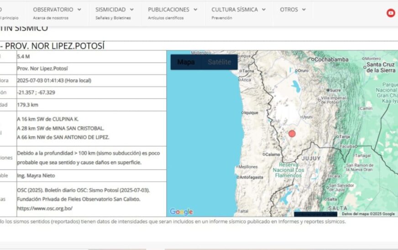Select A 28 km SW de MINA SAN CRISTOBAL
The width and height of the screenshot is (398, 250).
(60, 128)
